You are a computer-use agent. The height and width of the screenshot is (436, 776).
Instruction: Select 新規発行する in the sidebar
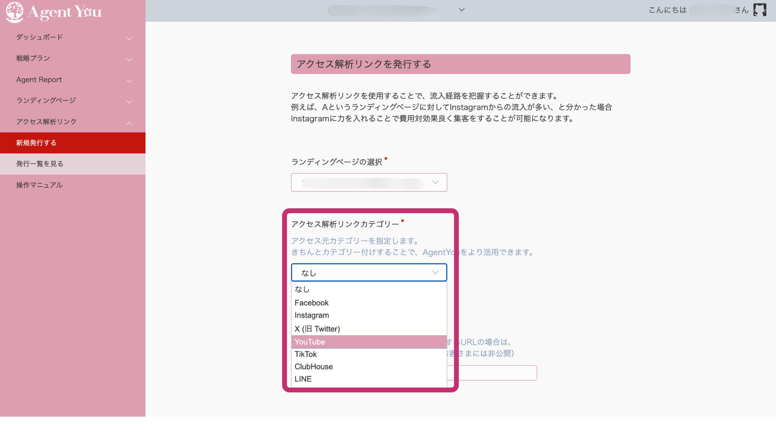coord(73,143)
